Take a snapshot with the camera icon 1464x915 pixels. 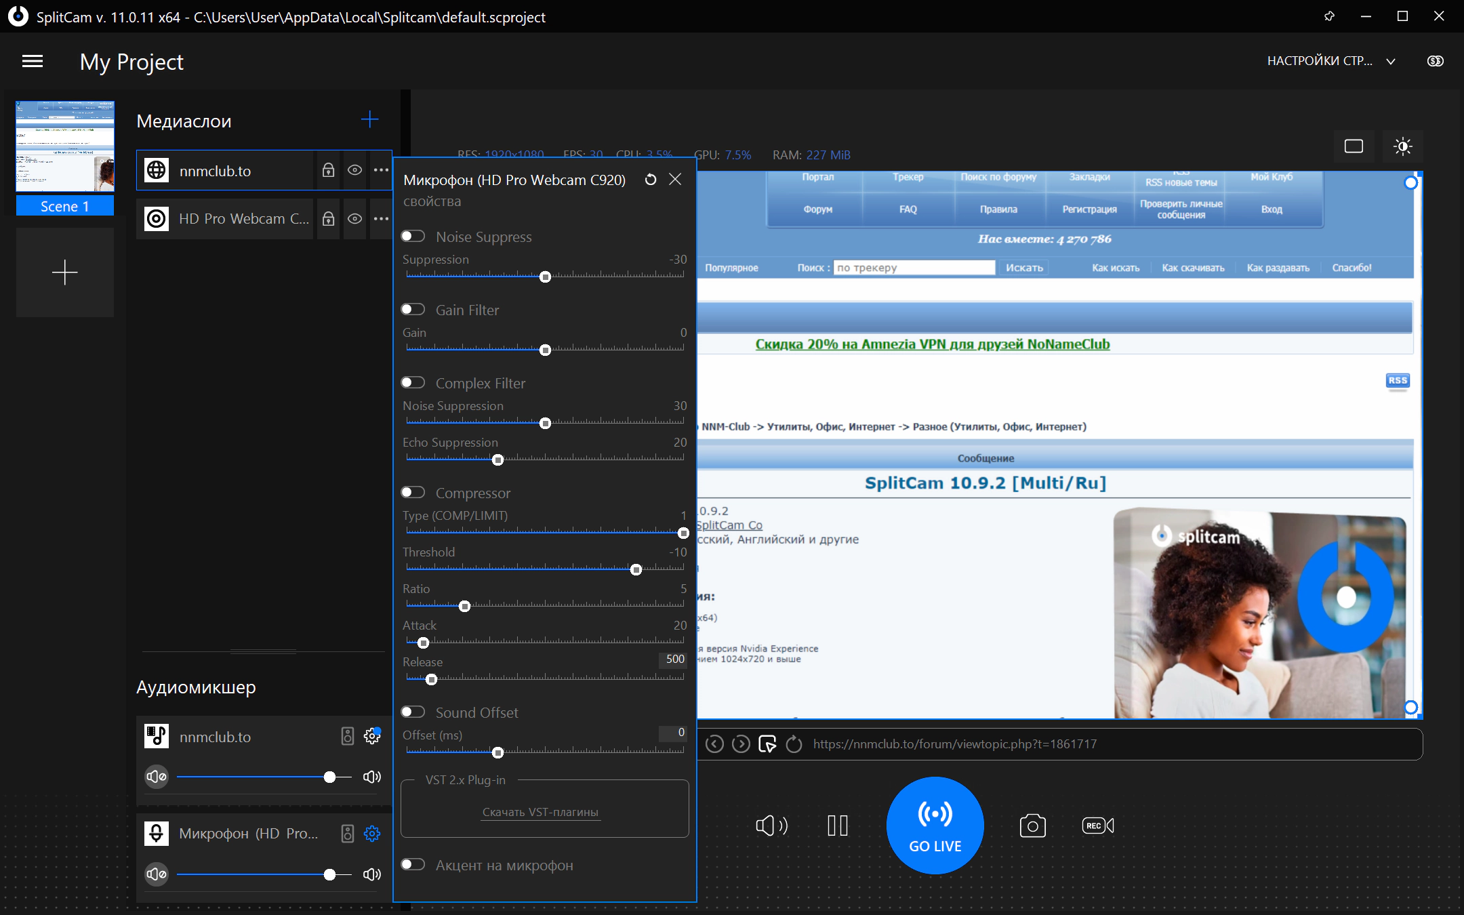coord(1032,826)
